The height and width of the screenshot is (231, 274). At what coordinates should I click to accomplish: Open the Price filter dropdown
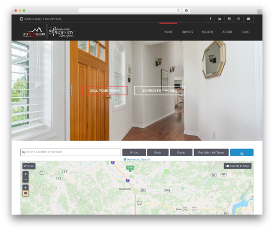click(134, 152)
